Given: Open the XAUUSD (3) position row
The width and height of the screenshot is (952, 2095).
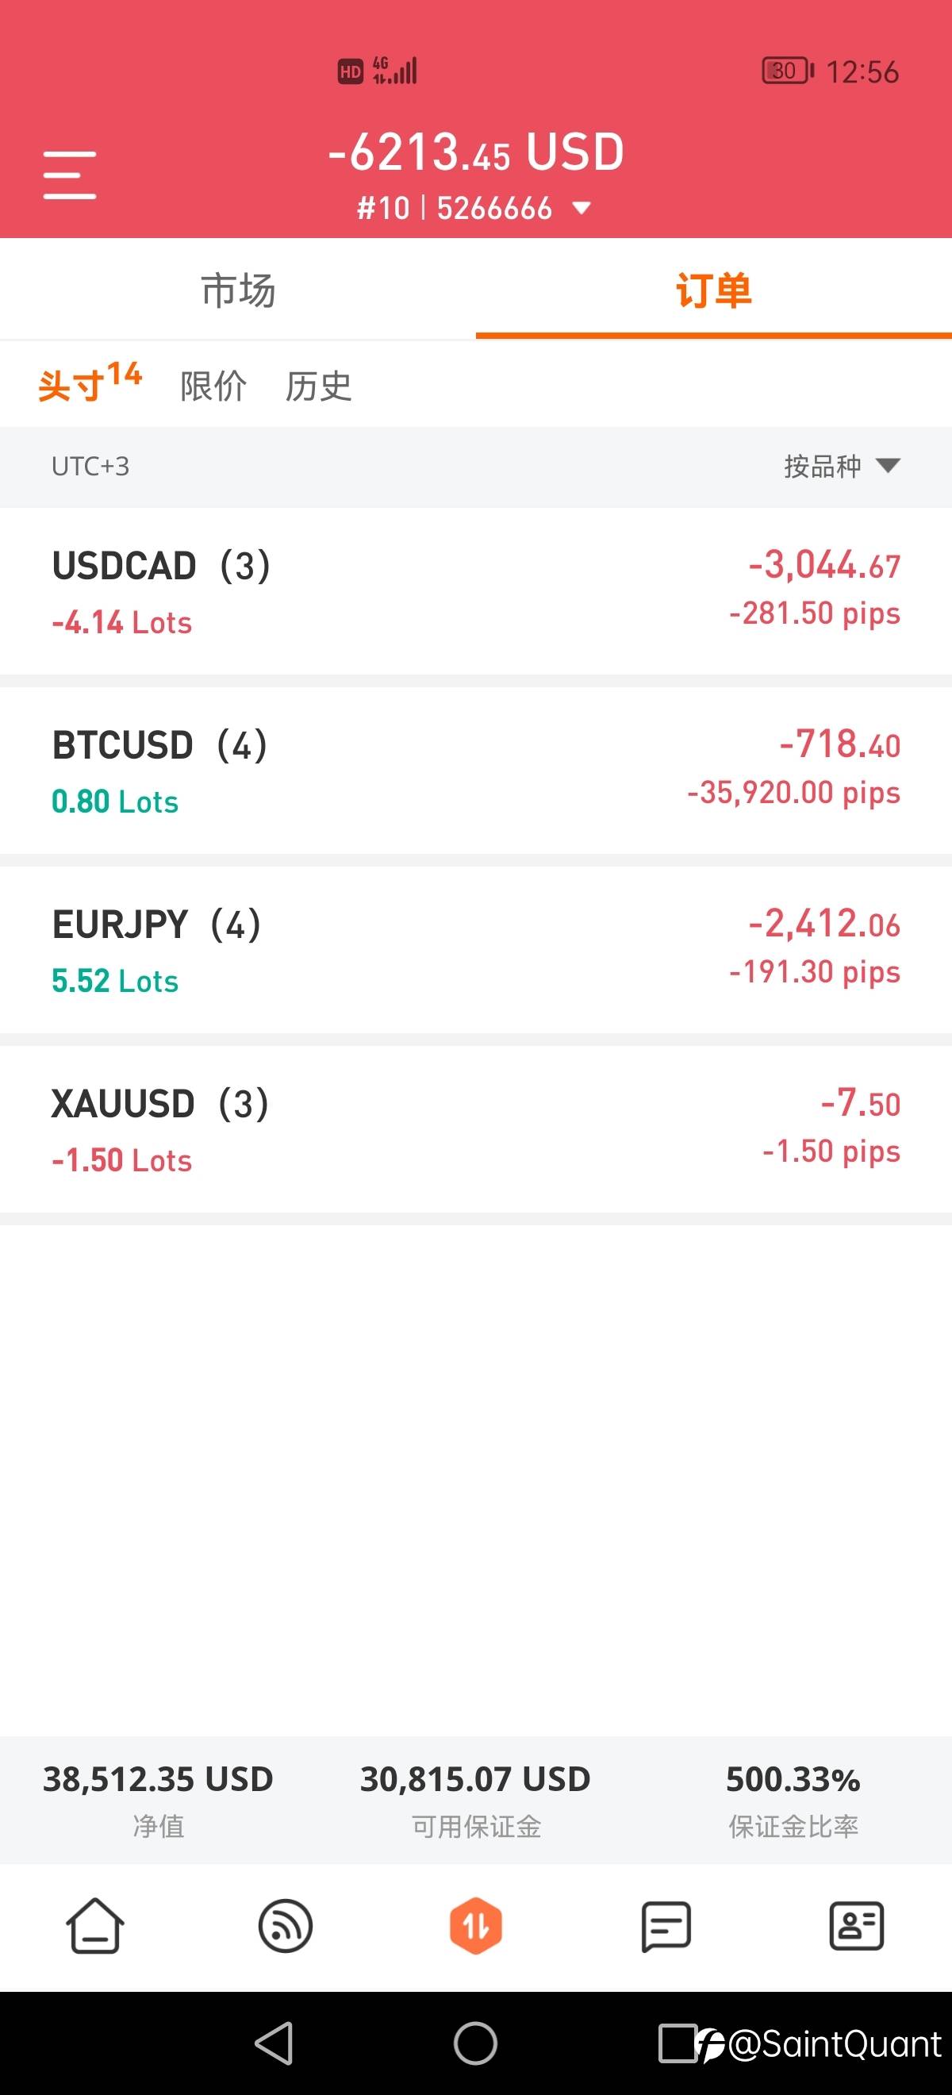Looking at the screenshot, I should 475,1130.
